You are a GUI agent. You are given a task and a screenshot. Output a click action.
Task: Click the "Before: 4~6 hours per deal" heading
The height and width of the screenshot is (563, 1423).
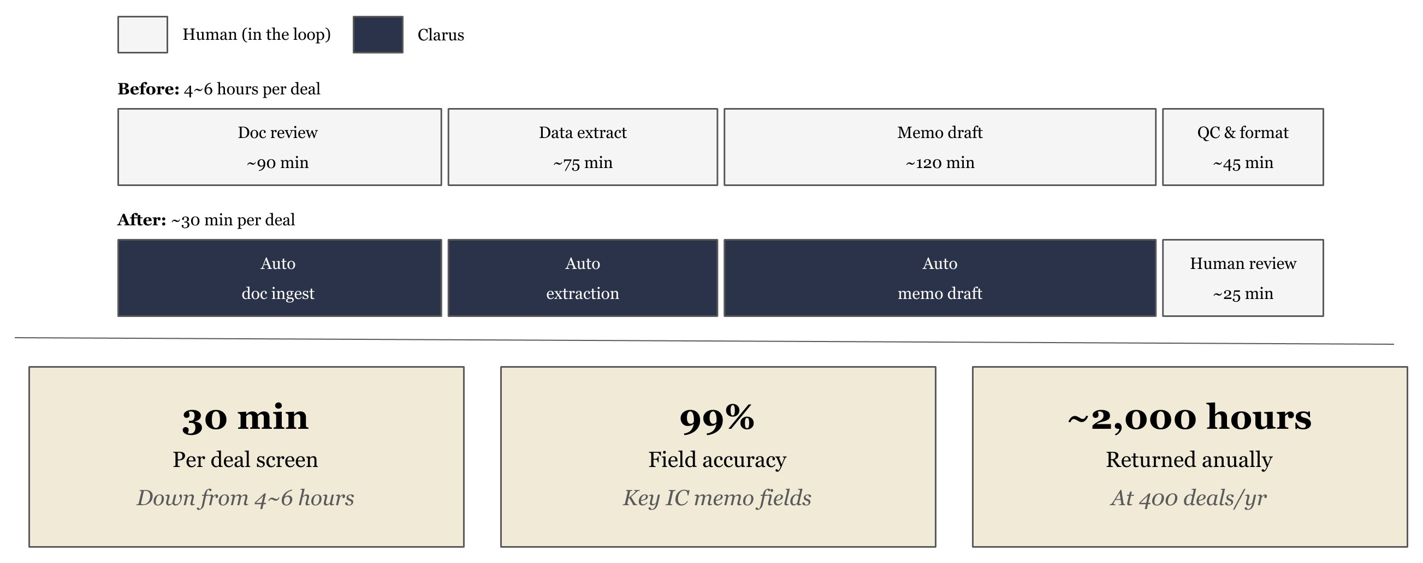coord(219,89)
